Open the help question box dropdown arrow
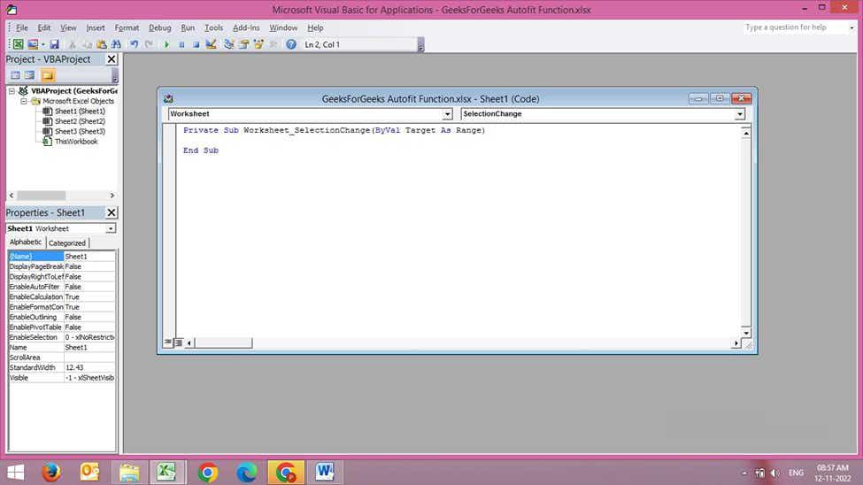This screenshot has width=863, height=485. click(852, 27)
